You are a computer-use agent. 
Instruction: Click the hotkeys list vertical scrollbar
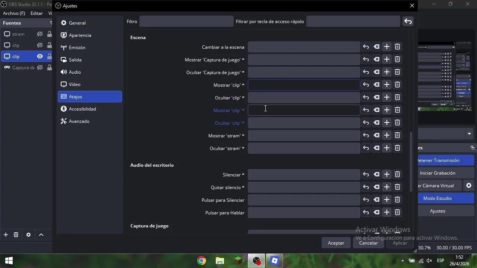tap(411, 162)
